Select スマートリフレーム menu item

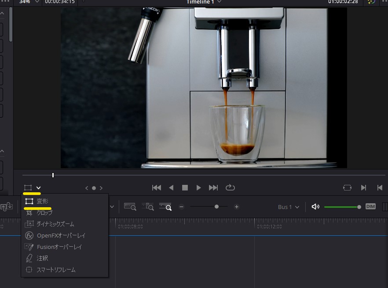56,270
